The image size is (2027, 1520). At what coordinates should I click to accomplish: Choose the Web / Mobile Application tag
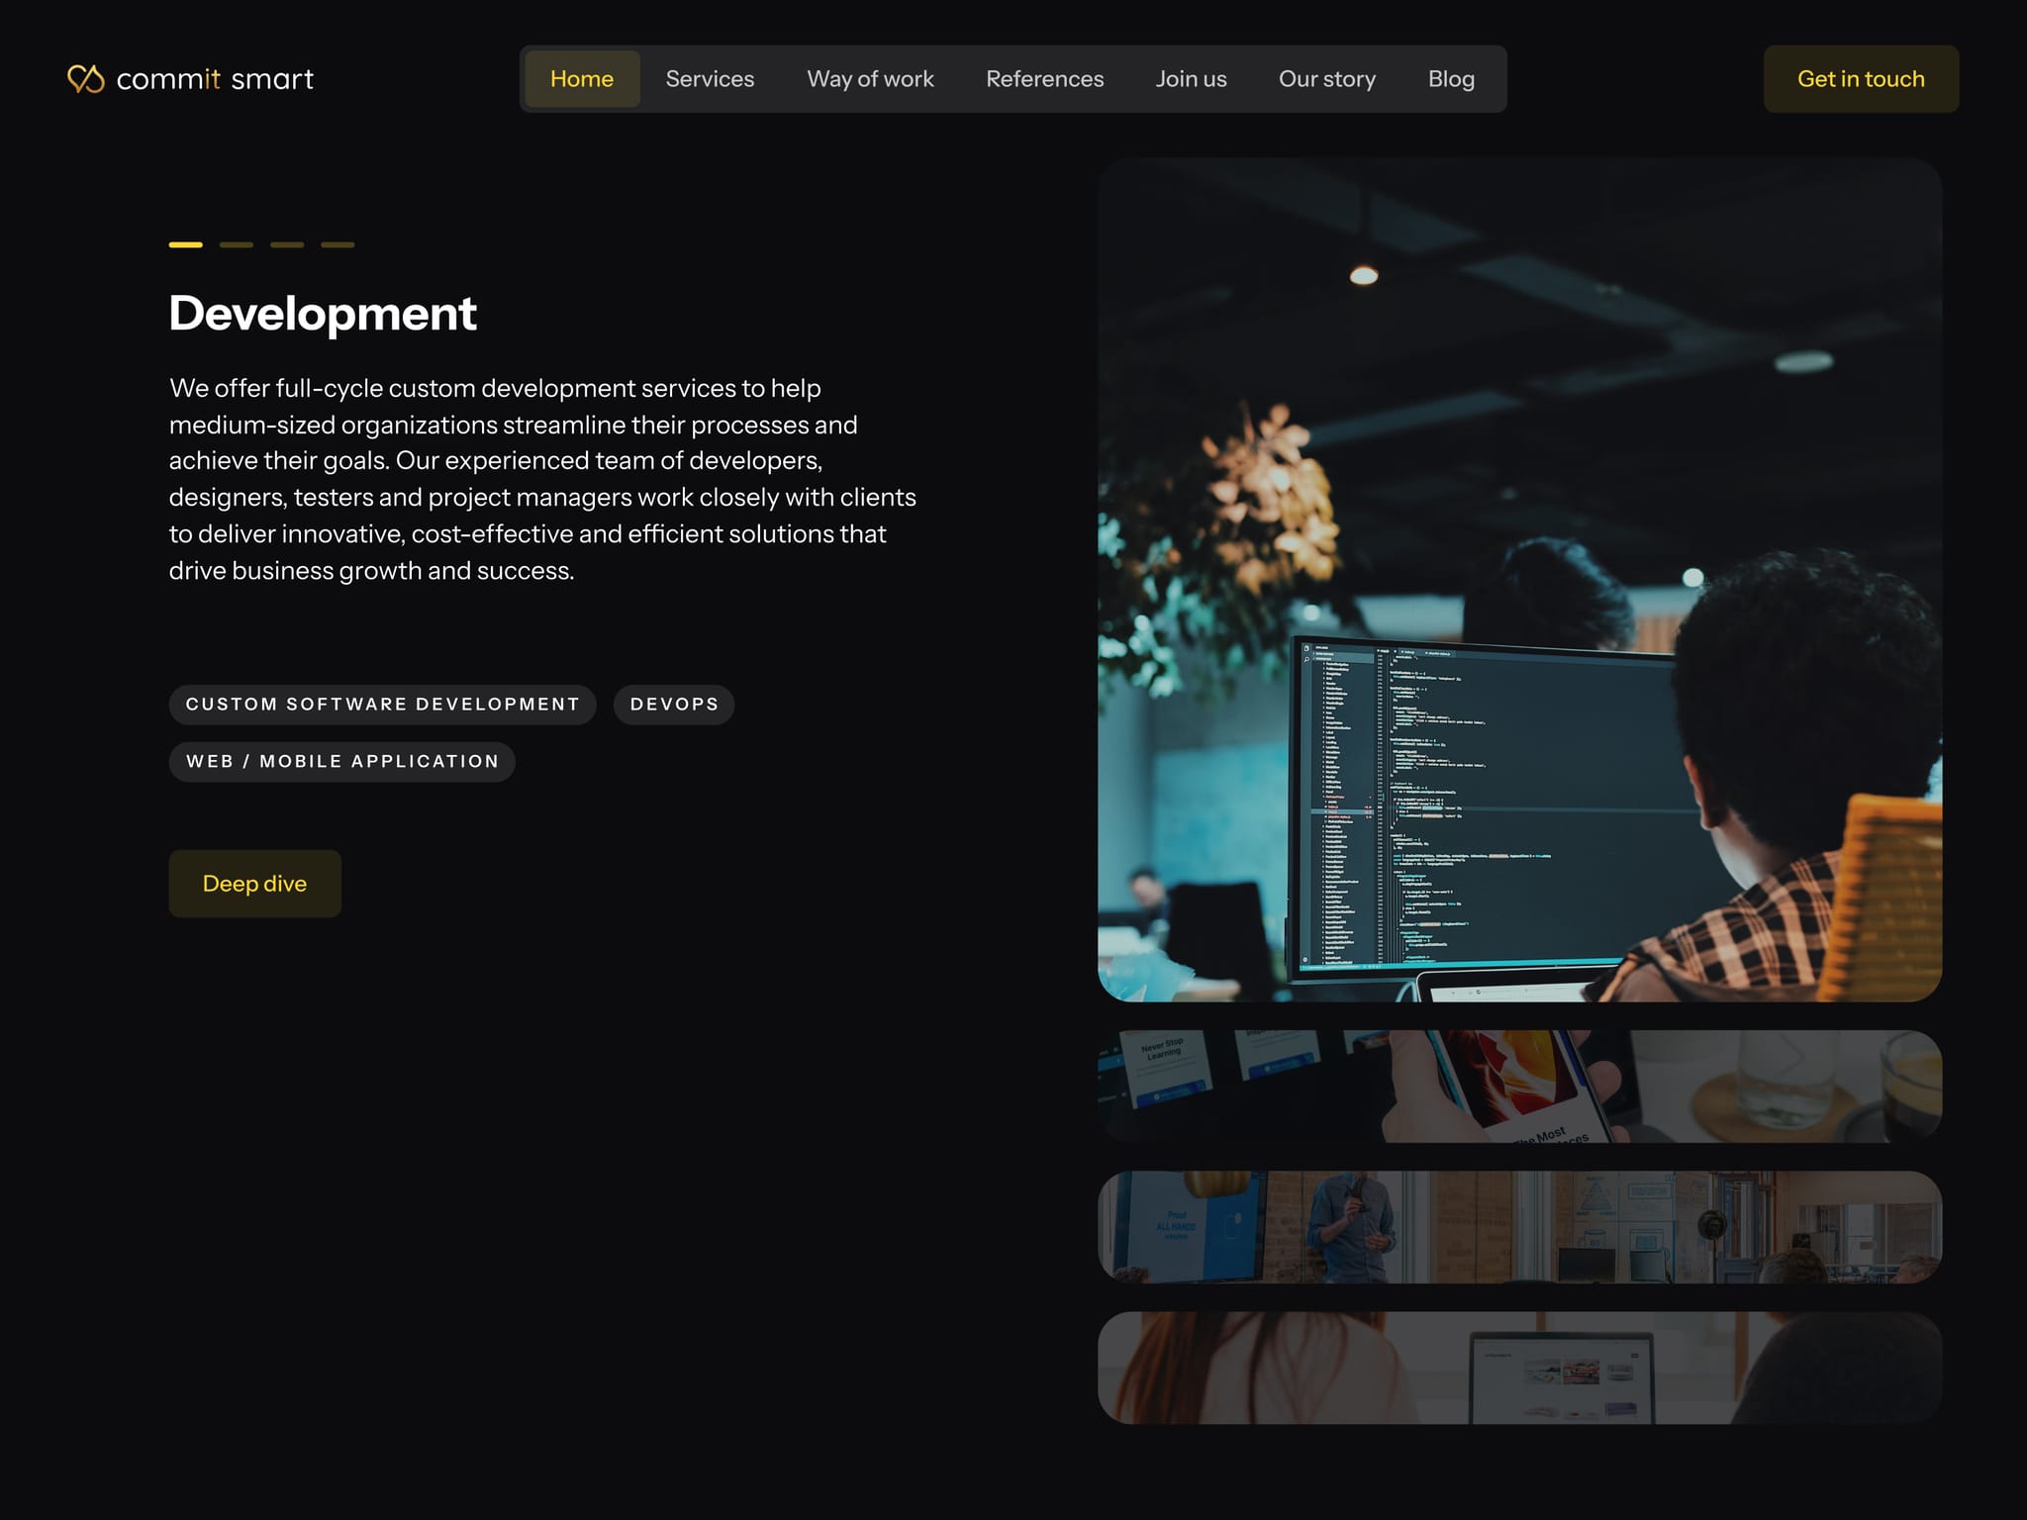pos(342,762)
